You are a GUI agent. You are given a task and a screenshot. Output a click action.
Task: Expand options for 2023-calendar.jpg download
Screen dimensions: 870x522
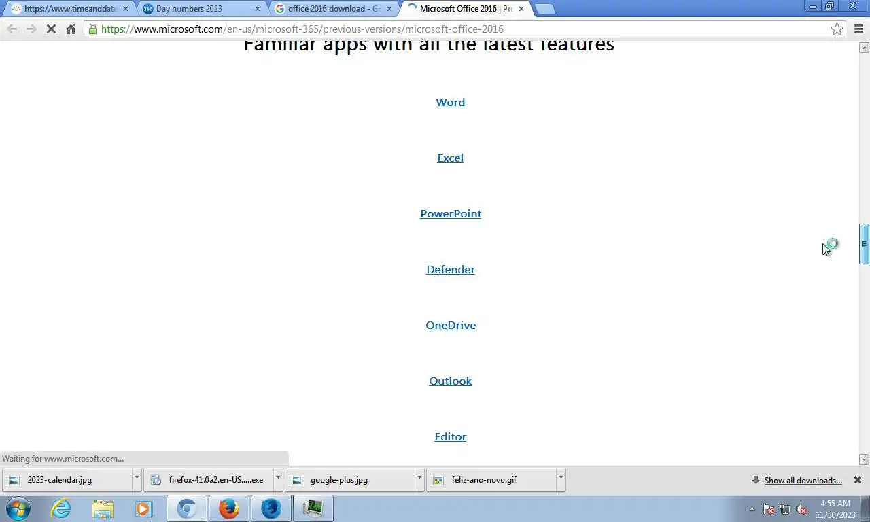pos(136,479)
